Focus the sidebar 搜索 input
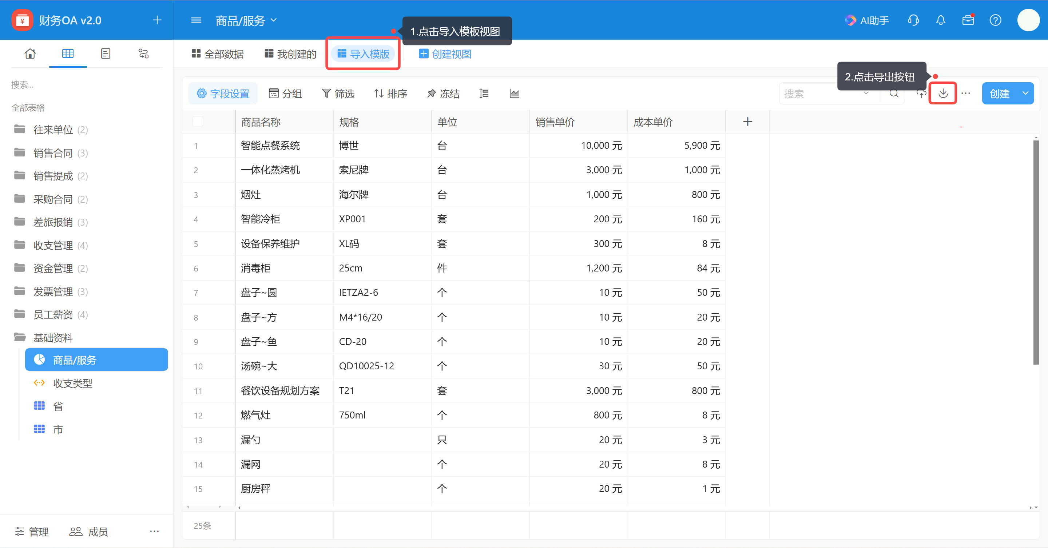 [86, 85]
